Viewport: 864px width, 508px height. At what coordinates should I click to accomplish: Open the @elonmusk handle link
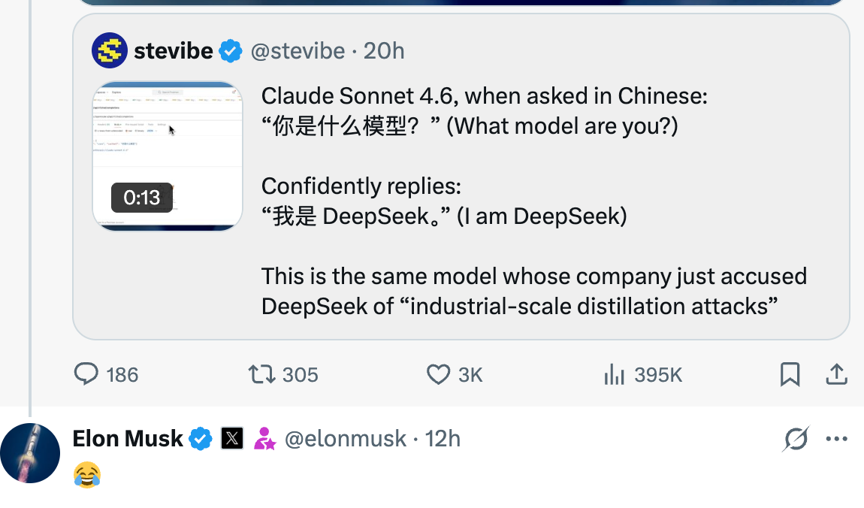click(x=345, y=438)
